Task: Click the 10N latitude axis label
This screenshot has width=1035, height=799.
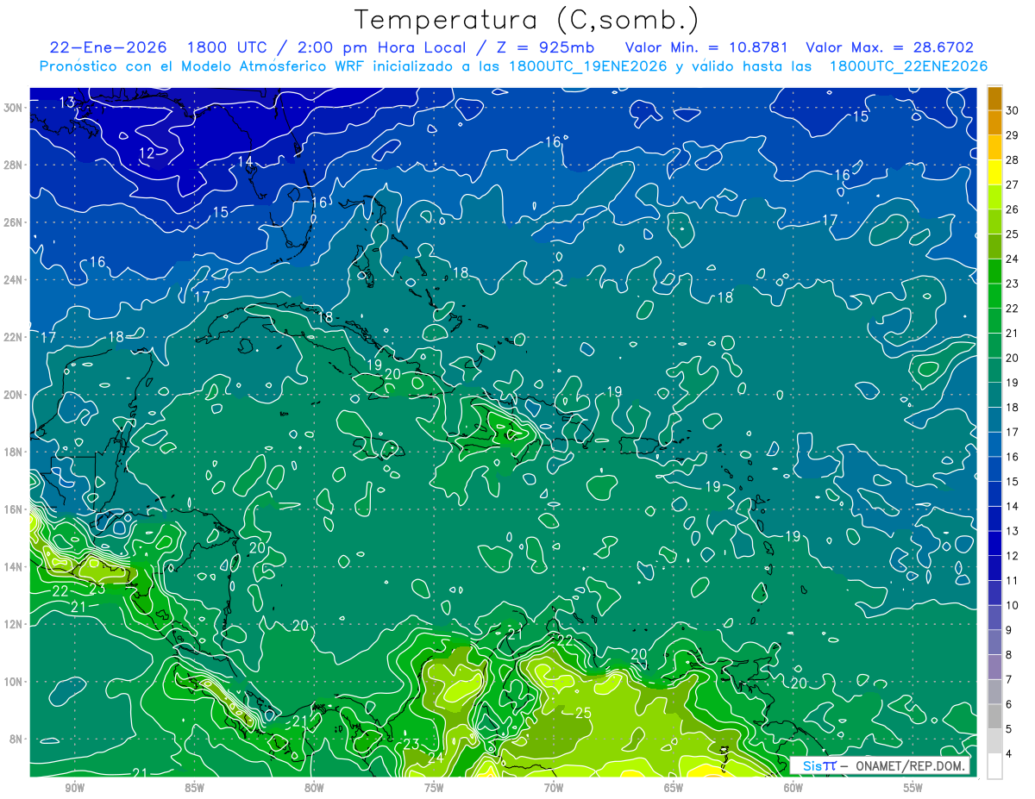Action: tap(12, 682)
